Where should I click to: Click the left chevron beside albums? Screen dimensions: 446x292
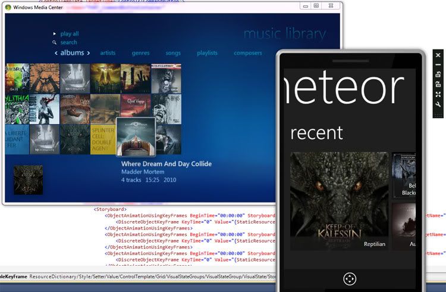[56, 53]
